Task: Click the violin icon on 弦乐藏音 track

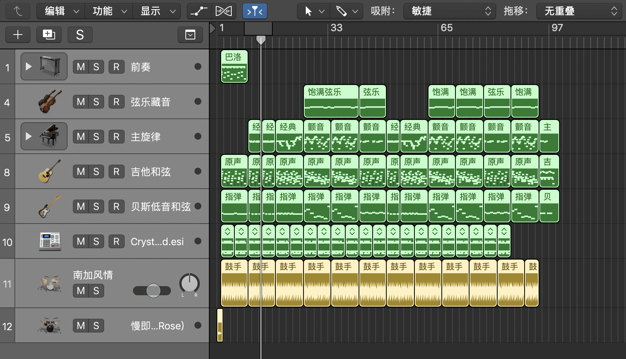Action: pos(50,101)
